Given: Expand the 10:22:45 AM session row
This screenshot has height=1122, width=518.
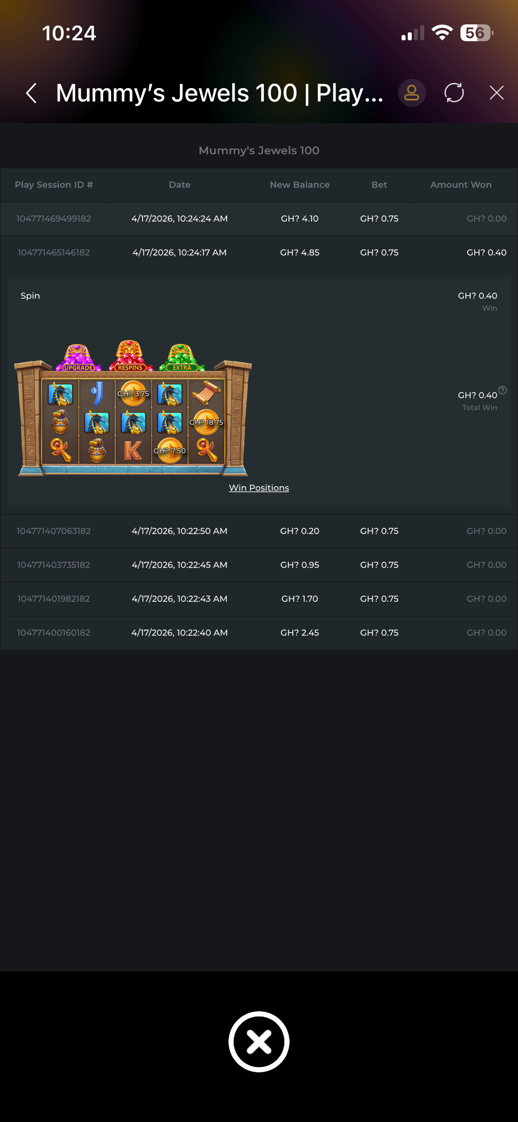Looking at the screenshot, I should coord(259,565).
